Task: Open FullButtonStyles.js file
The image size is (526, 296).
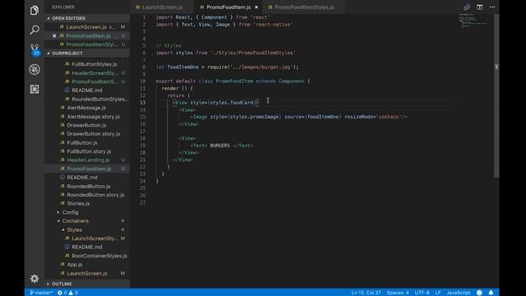Action: point(87,64)
